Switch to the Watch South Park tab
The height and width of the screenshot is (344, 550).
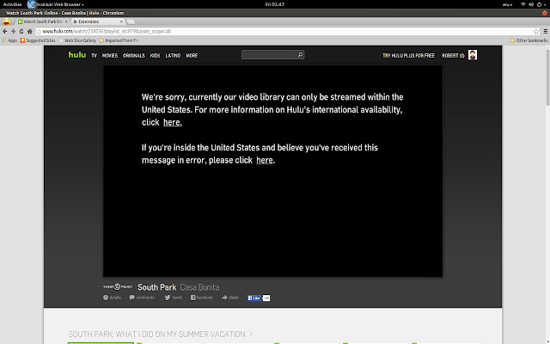42,21
